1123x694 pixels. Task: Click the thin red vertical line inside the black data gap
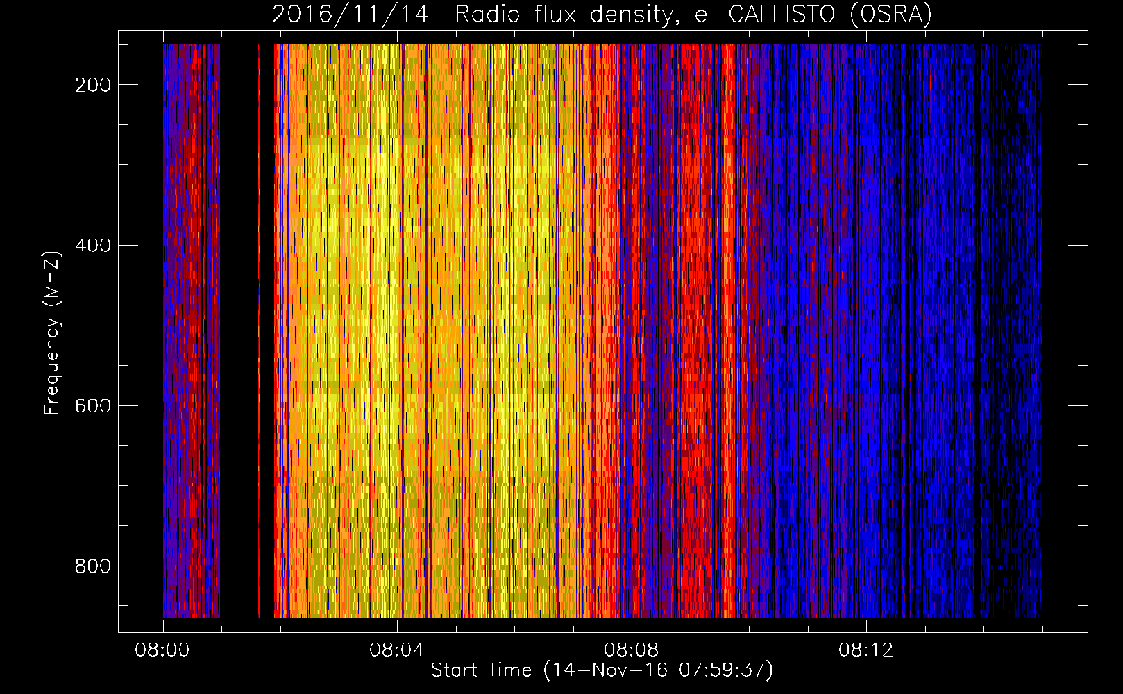[x=259, y=331]
